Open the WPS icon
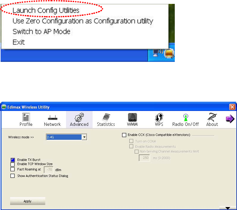This screenshot has width=237, height=210. [x=159, y=117]
